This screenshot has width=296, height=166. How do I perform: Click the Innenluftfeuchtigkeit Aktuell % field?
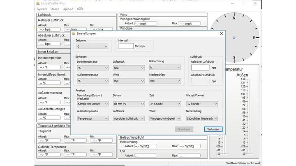49,83
